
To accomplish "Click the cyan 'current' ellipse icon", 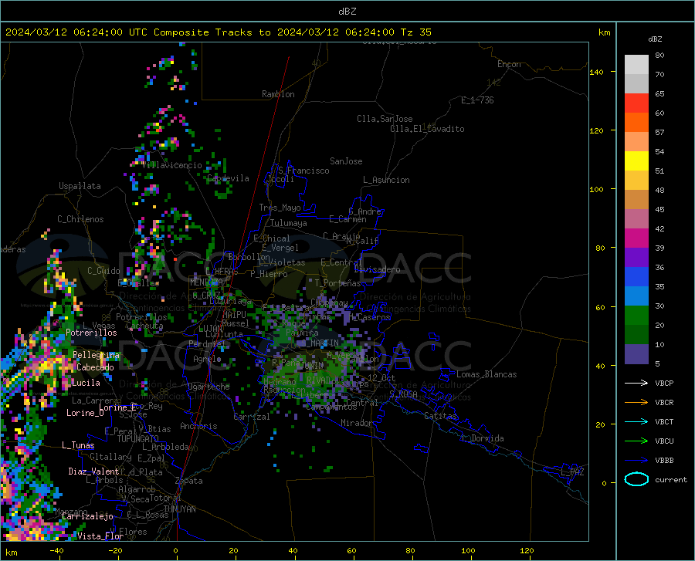I will 636,479.
